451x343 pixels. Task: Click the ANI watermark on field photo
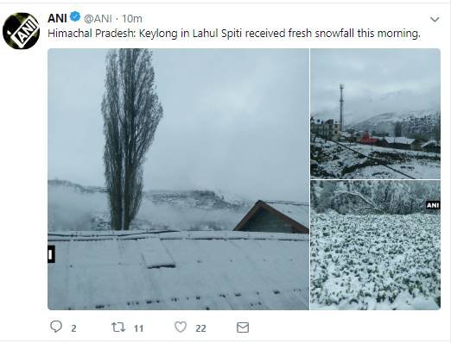[433, 205]
